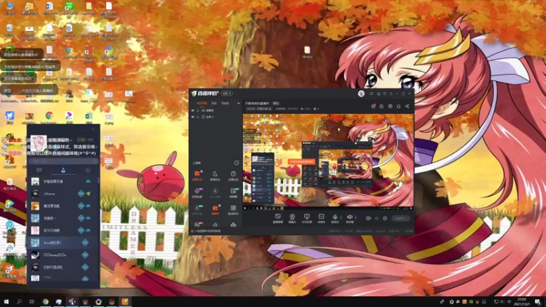The width and height of the screenshot is (546, 307).
Task: Add a new scene with the plus icon
Action: point(238,104)
